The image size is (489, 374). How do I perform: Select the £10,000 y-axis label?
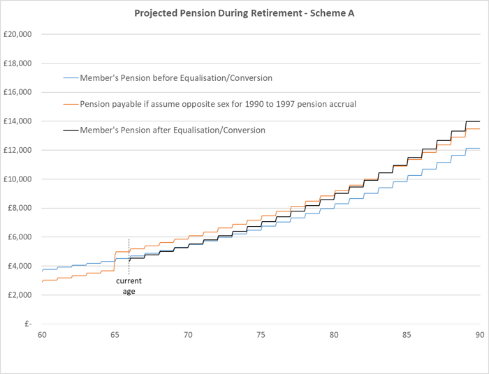(20, 179)
